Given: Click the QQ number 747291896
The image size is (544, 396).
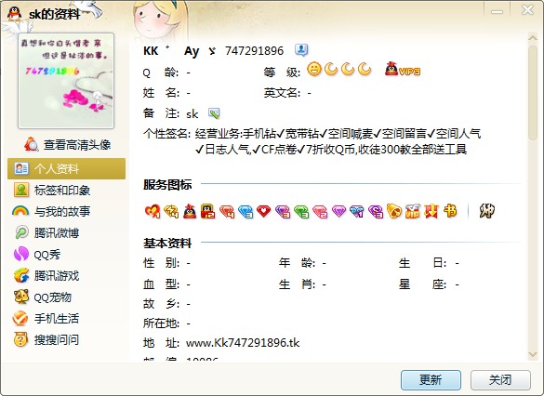Looking at the screenshot, I should click(x=254, y=51).
